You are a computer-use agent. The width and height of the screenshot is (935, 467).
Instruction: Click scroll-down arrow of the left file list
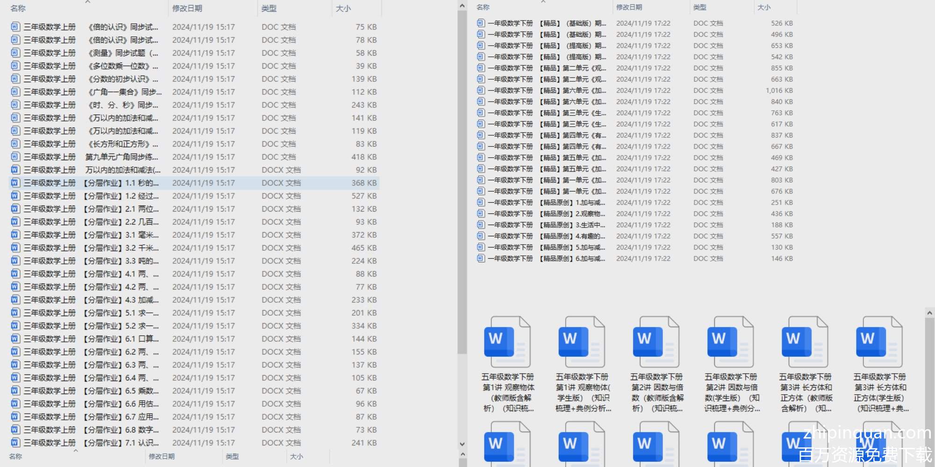(x=462, y=444)
